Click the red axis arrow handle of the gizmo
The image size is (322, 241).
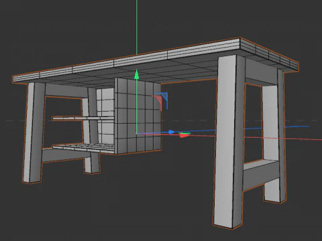pyautogui.click(x=184, y=135)
